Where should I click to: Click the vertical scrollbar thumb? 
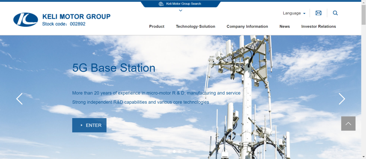(x=363, y=14)
